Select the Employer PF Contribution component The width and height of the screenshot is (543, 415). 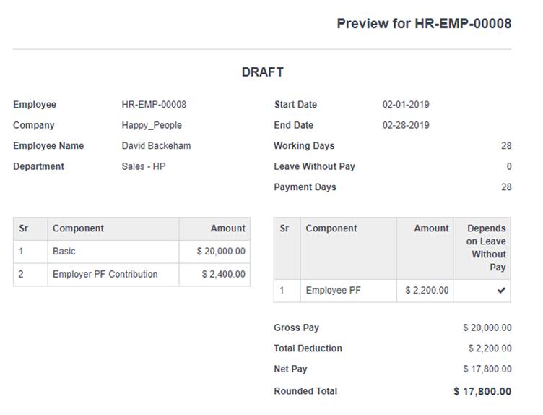[105, 275]
